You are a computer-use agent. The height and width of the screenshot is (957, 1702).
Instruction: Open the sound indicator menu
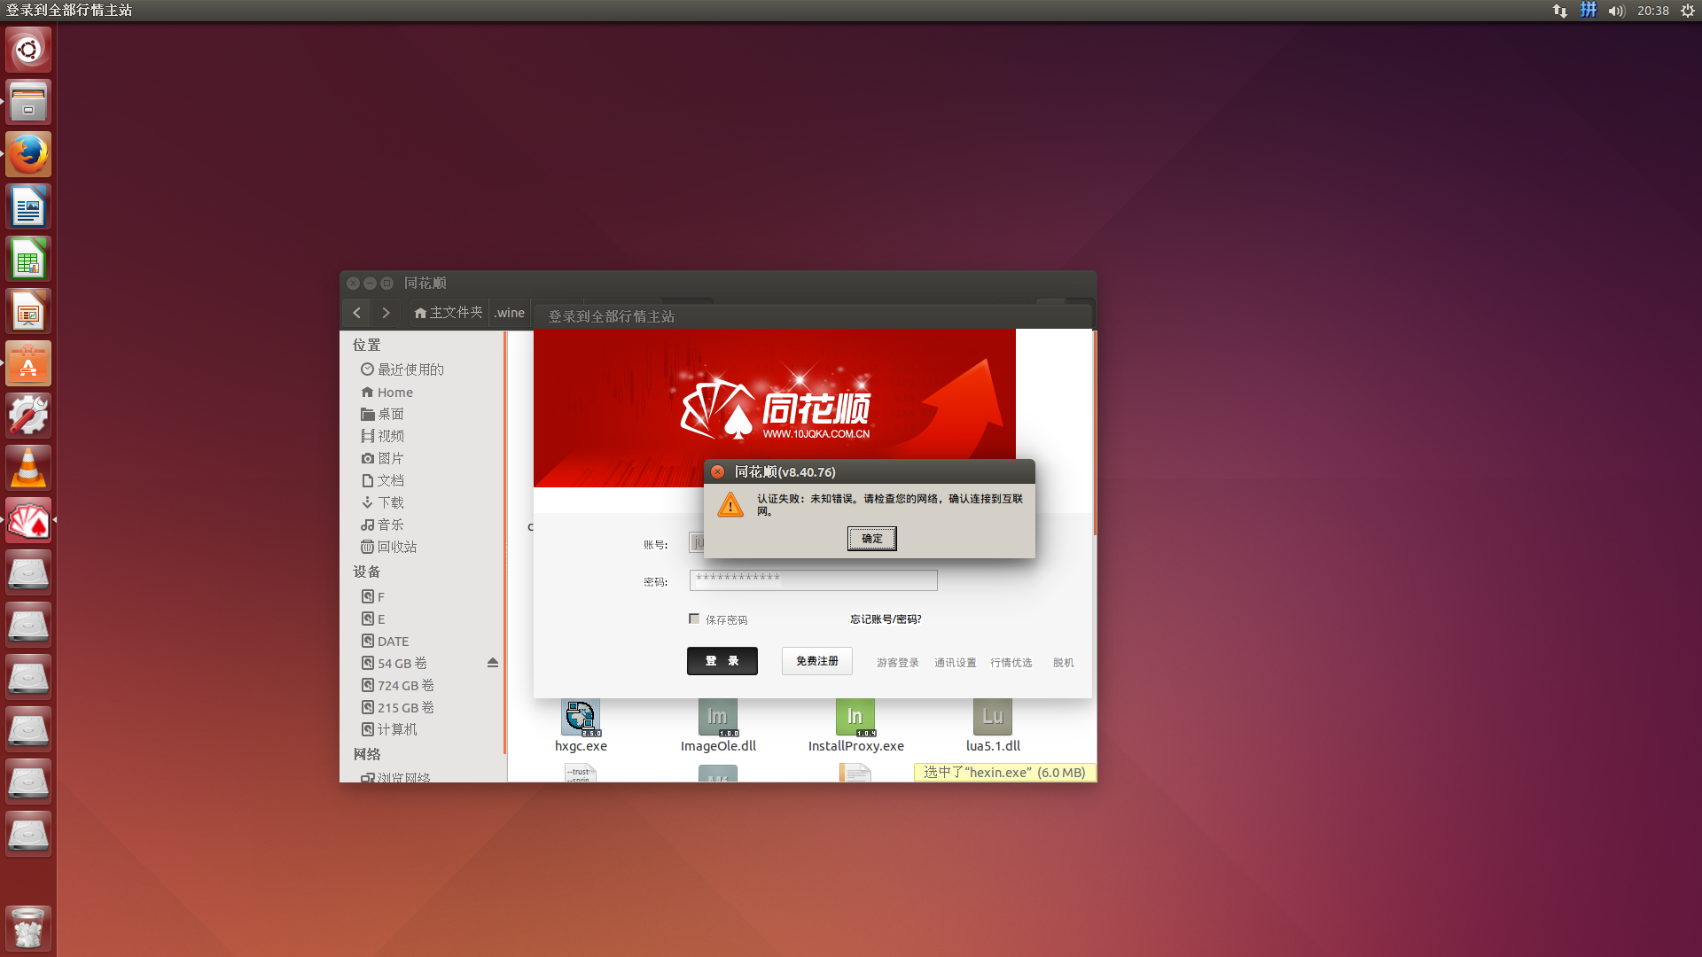(x=1615, y=11)
